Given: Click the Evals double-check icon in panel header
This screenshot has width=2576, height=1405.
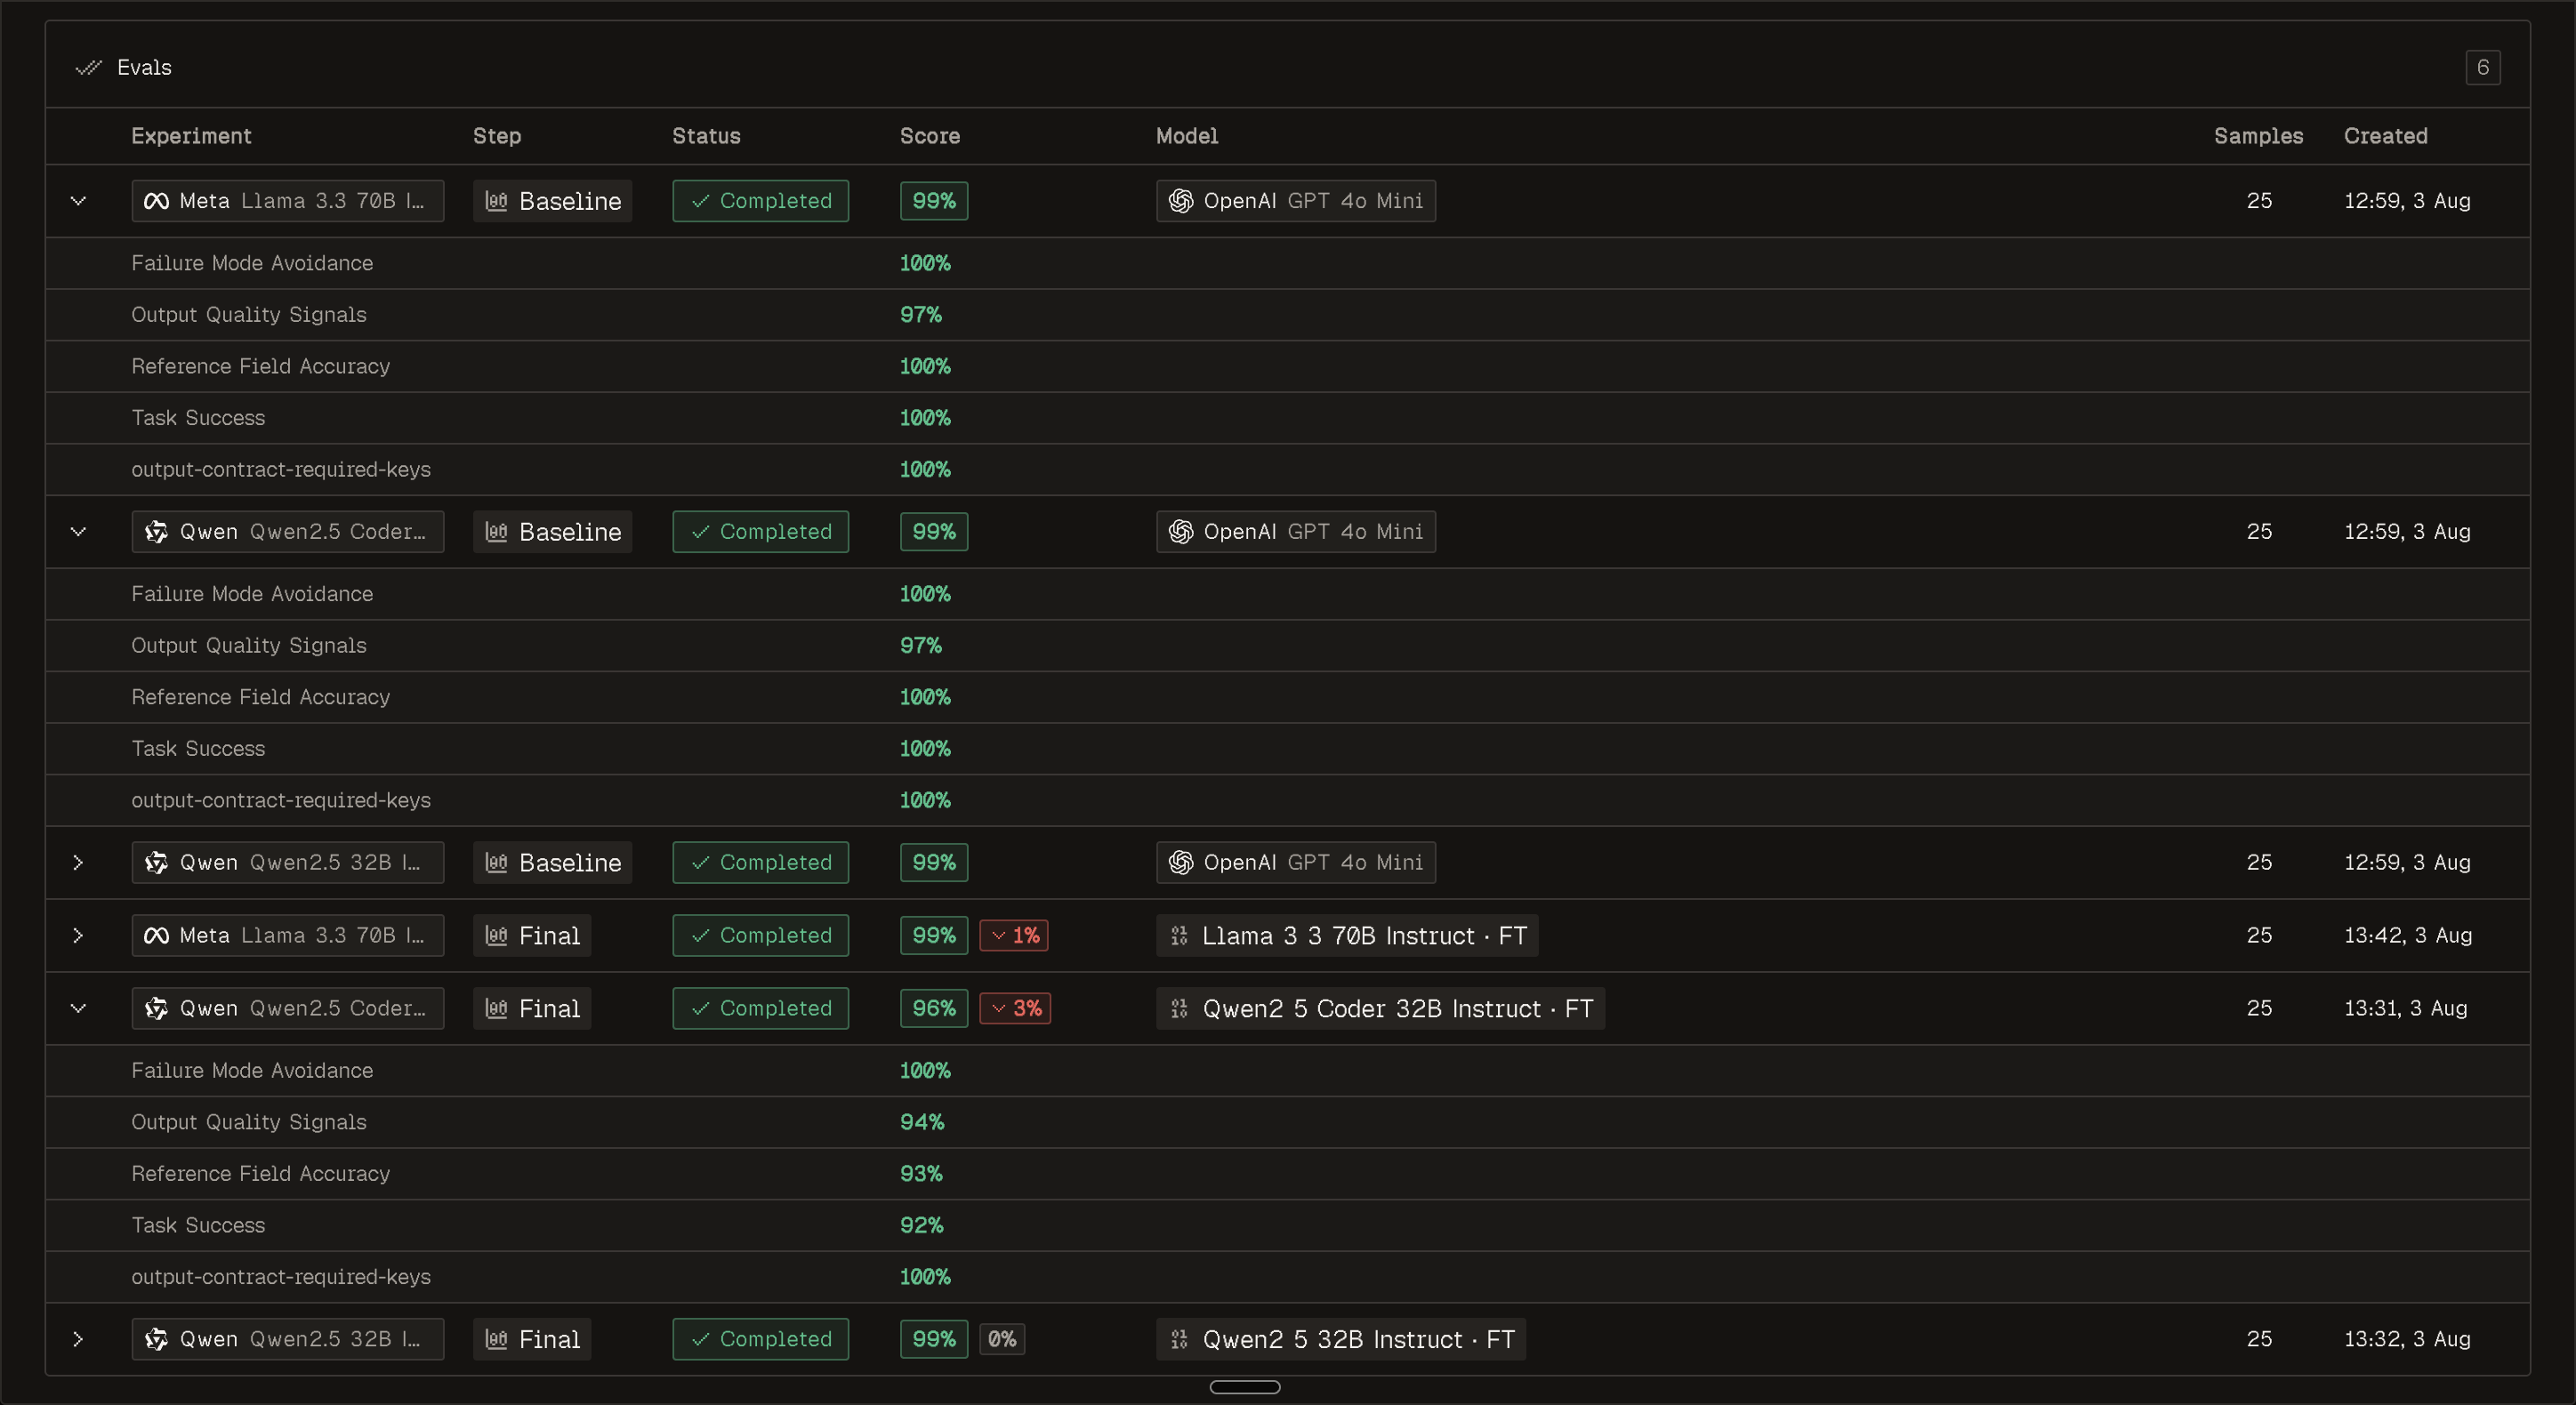Looking at the screenshot, I should coord(89,67).
